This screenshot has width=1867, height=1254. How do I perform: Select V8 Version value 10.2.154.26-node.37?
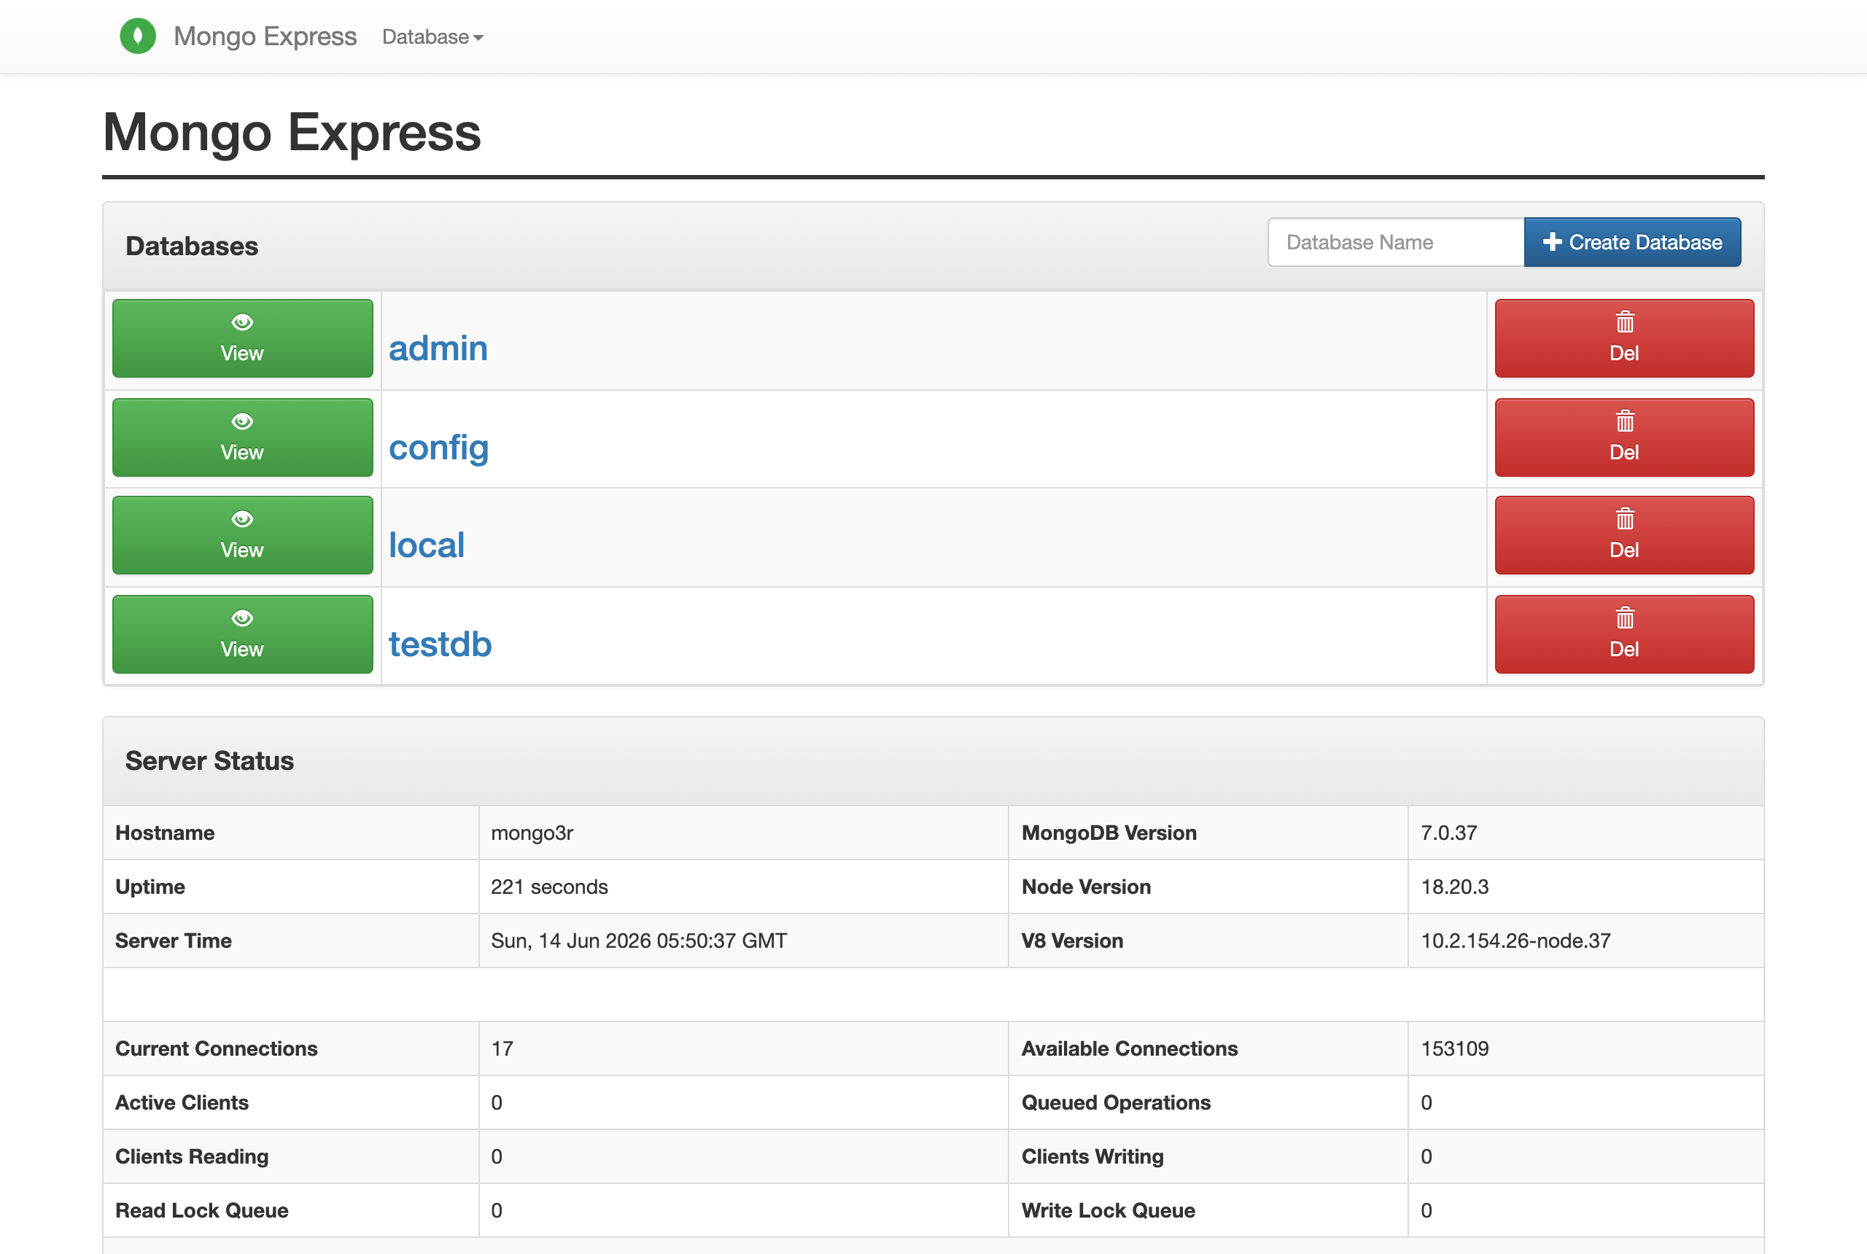1515,940
